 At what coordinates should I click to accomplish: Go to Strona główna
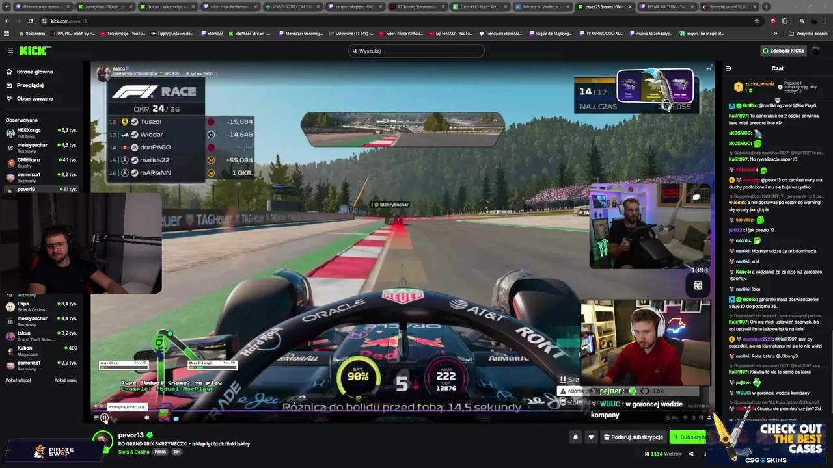point(34,71)
